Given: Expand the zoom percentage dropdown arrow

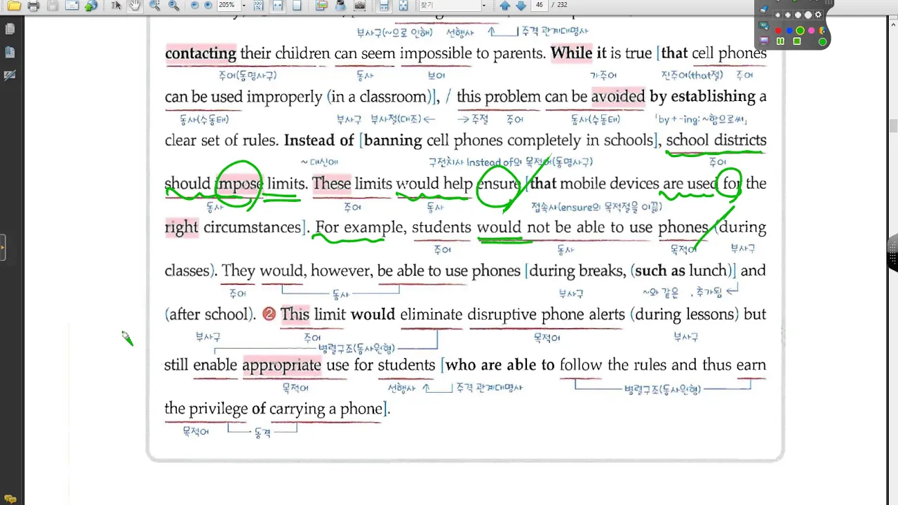Looking at the screenshot, I should (x=243, y=6).
